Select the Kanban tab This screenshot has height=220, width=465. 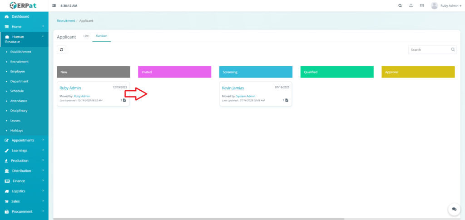tap(102, 36)
